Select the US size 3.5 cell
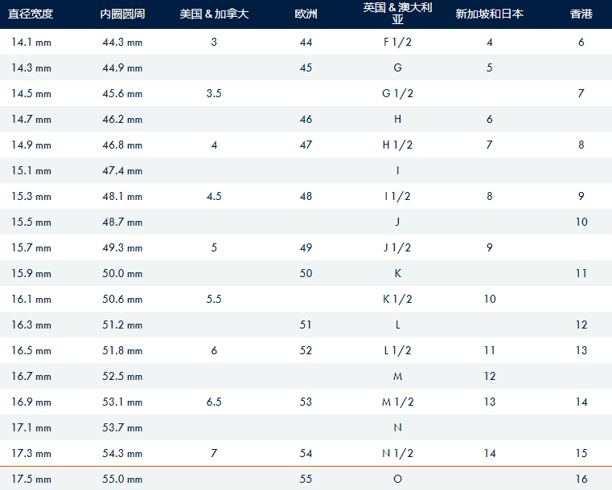Viewport: 612px width, 490px height. pos(214,93)
